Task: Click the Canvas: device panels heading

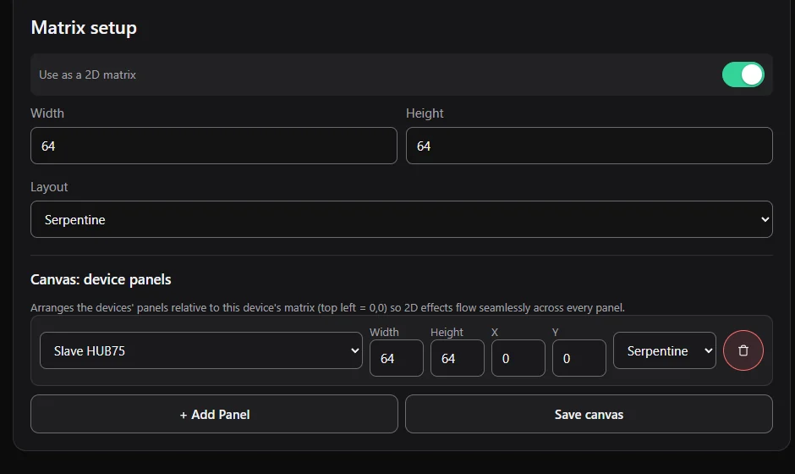Action: [x=101, y=279]
